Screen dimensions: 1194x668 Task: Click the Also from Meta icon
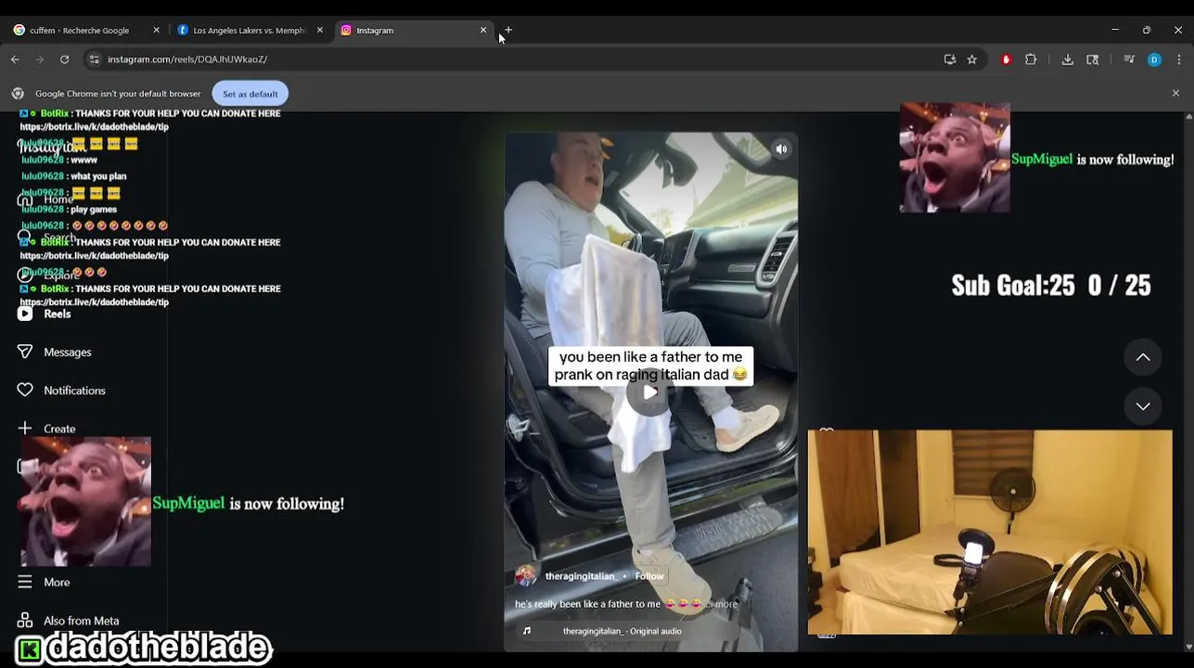click(x=25, y=620)
